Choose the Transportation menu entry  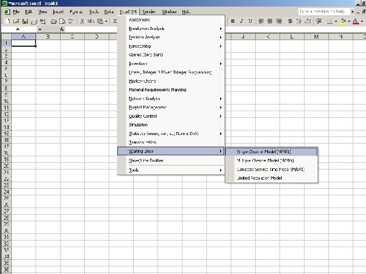pos(171,142)
